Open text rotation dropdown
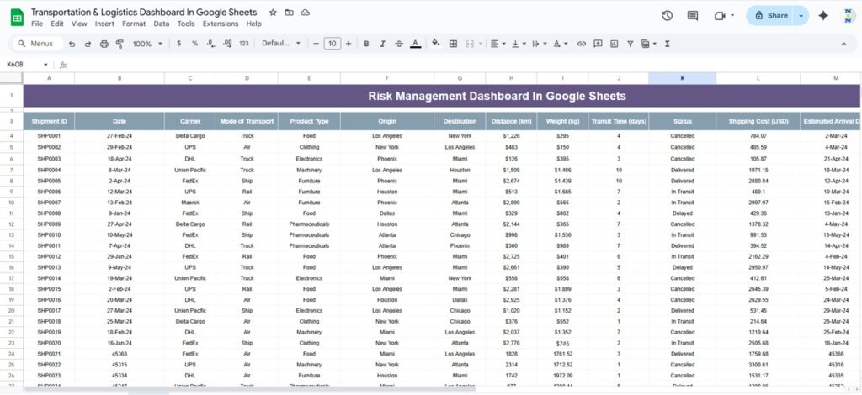Screen dimensions: 862x395 click(560, 44)
